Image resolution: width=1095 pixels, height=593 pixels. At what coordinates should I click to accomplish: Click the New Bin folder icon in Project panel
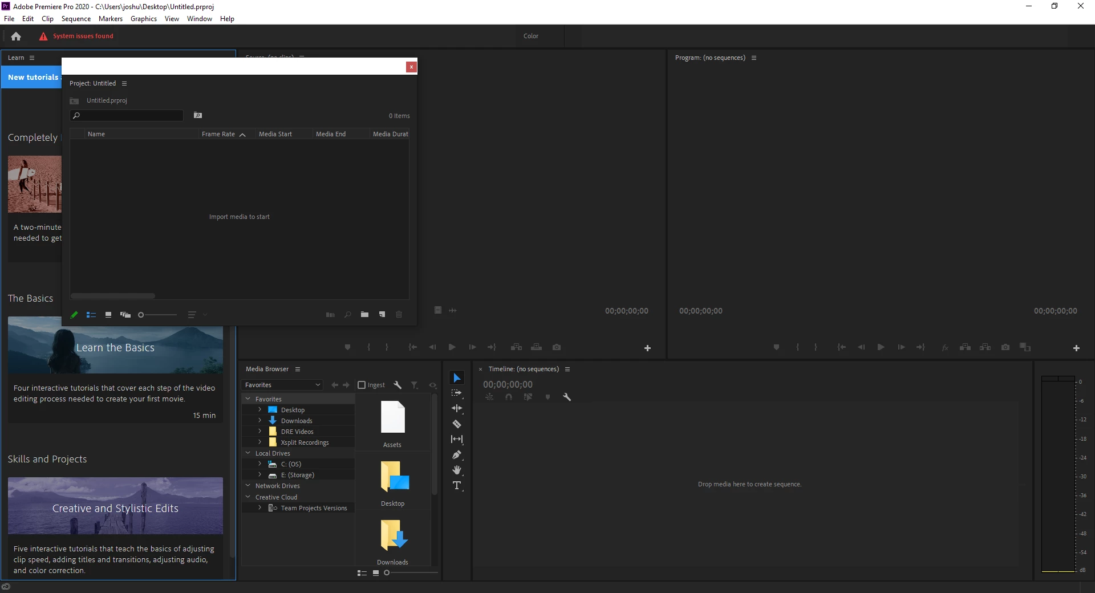(364, 314)
